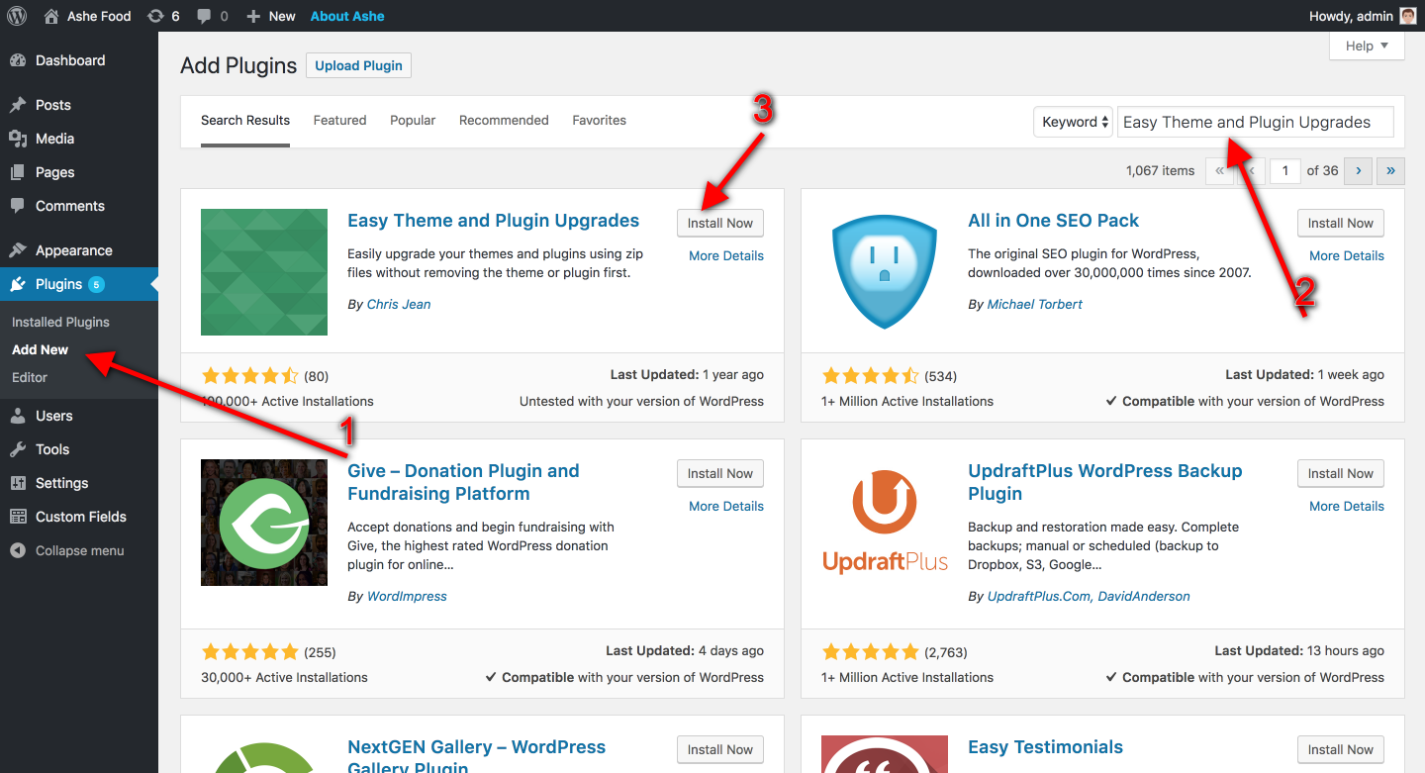Viewport: 1425px width, 773px height.
Task: Click the WordPress logo icon
Action: click(17, 16)
